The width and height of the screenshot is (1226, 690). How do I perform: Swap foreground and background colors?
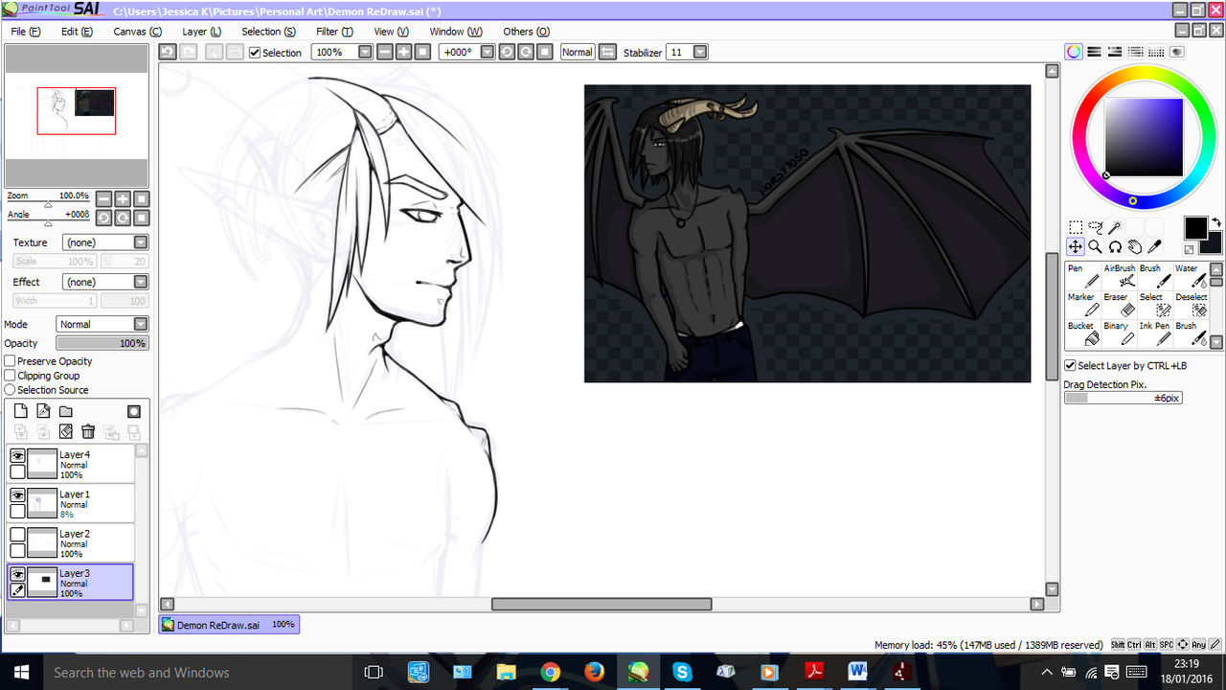coord(1215,222)
